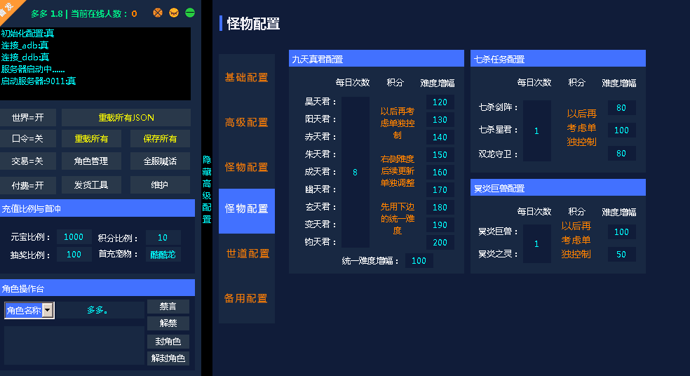The image size is (690, 376).
Task: Click the 统一难度增幅 value field
Action: 419,261
